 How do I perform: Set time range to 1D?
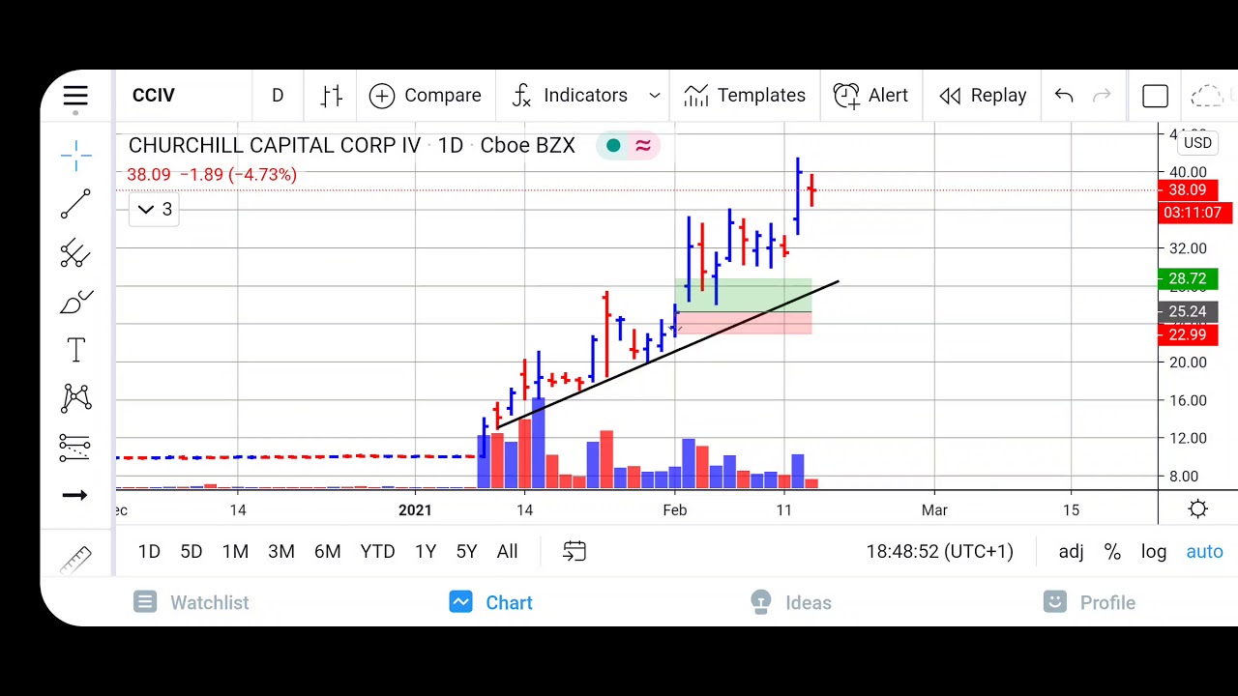click(149, 551)
